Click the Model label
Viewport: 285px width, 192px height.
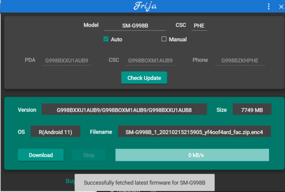91,25
